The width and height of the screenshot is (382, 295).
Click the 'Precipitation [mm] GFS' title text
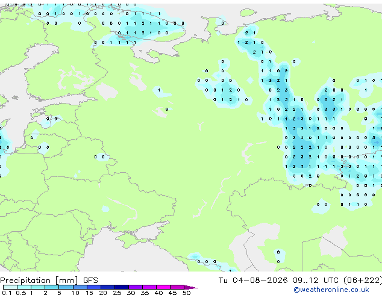[x=49, y=281]
